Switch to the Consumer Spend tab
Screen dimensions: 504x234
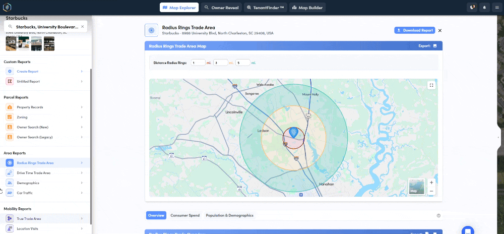185,215
